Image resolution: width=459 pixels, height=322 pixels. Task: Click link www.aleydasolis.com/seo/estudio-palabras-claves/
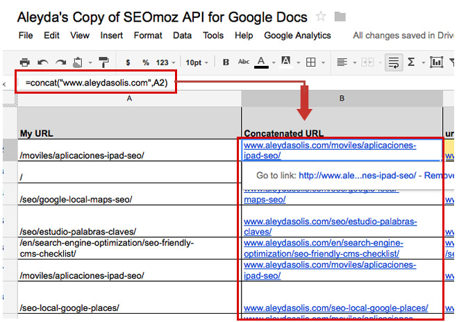(x=331, y=226)
